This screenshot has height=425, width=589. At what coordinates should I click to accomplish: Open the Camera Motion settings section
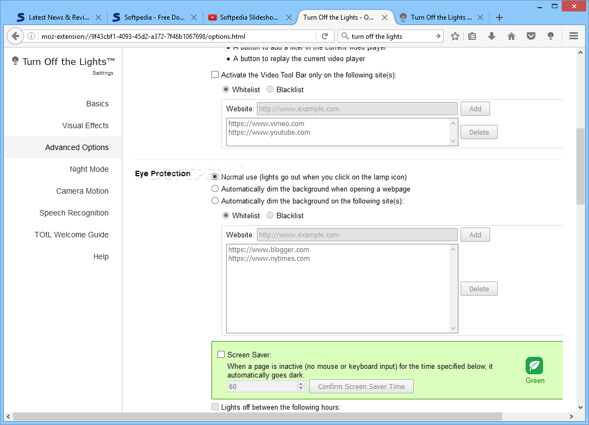coord(83,191)
